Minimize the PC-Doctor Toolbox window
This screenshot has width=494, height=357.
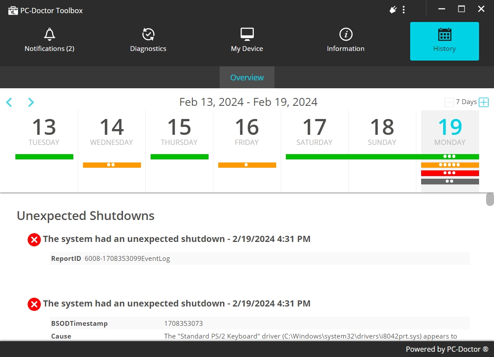point(442,9)
